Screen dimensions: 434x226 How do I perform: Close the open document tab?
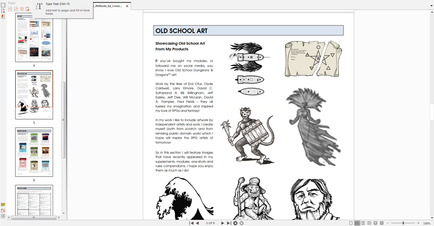pyautogui.click(x=127, y=6)
